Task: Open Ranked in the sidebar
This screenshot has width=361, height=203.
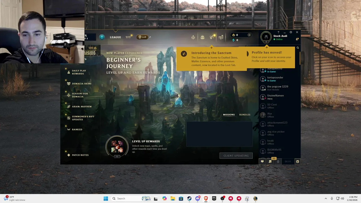Action: pyautogui.click(x=75, y=129)
